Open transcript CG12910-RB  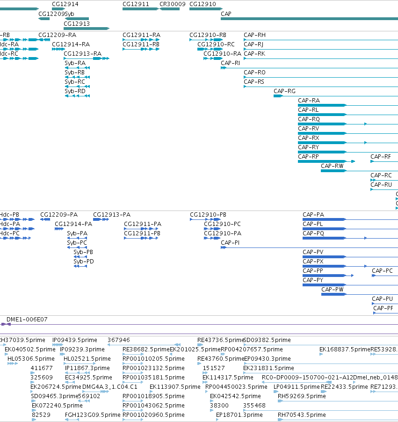[208, 35]
